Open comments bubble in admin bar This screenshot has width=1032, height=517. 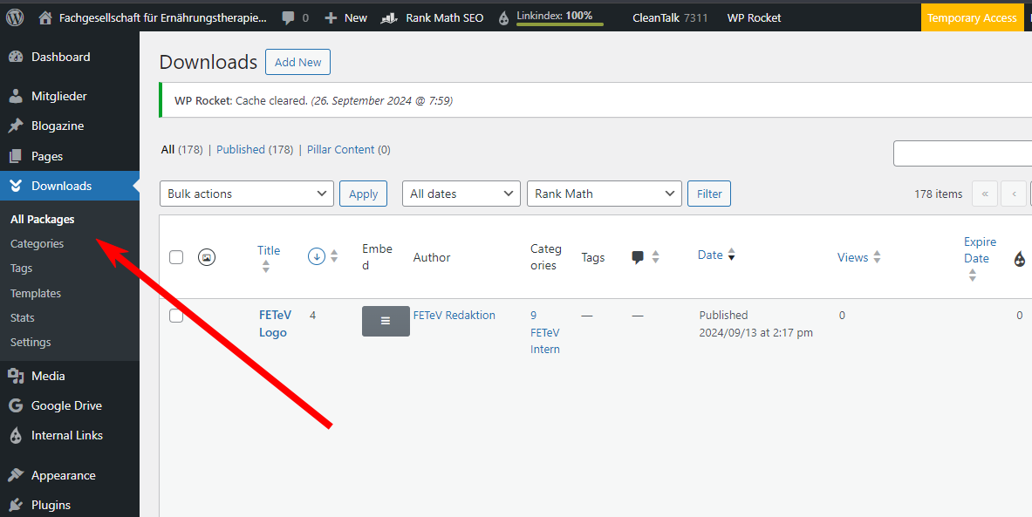pos(288,18)
